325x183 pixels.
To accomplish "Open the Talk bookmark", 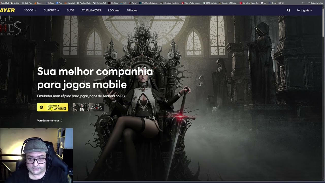I will pyautogui.click(x=281, y=3).
